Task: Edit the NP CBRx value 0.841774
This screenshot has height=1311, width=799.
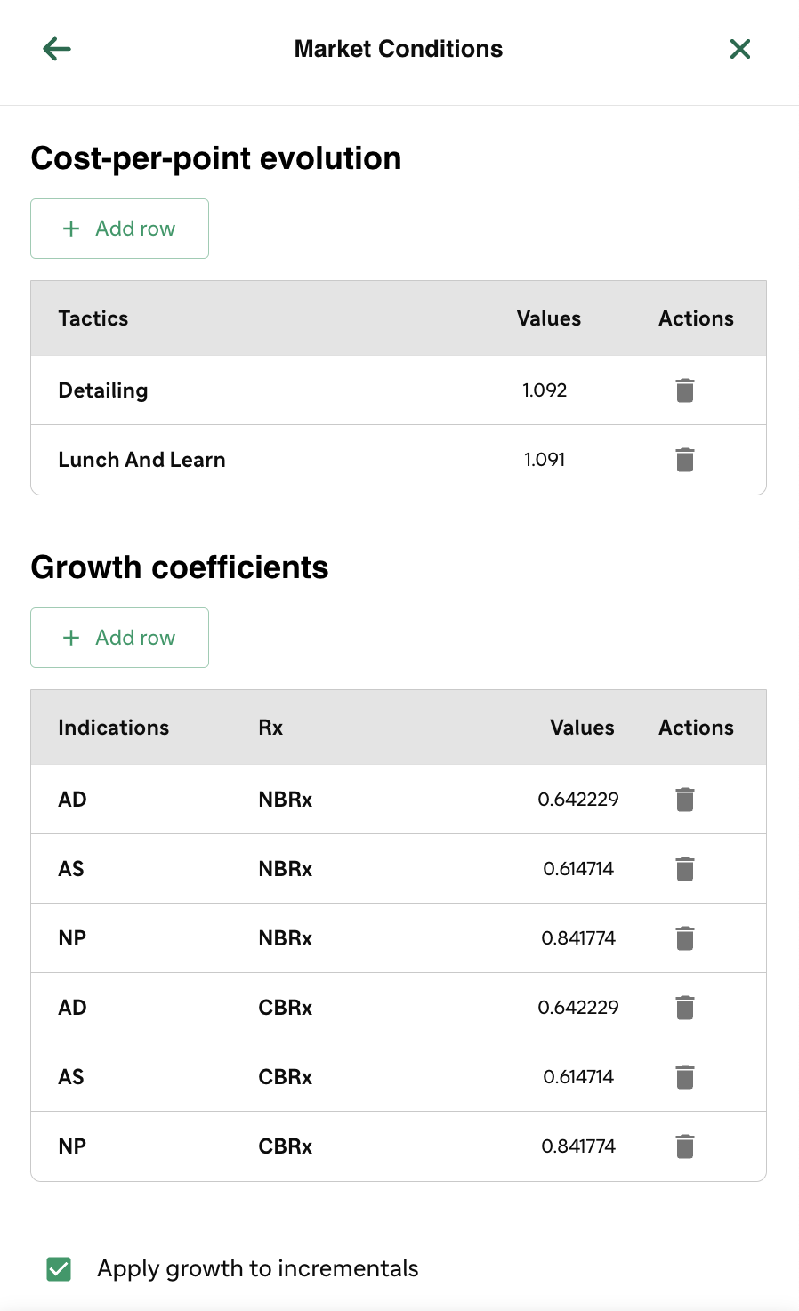Action: [x=578, y=1146]
